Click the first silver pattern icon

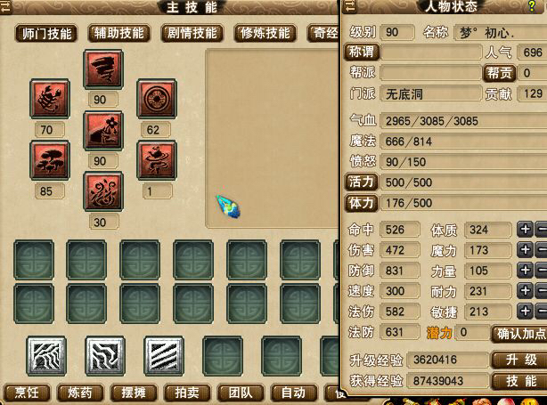tap(46, 356)
